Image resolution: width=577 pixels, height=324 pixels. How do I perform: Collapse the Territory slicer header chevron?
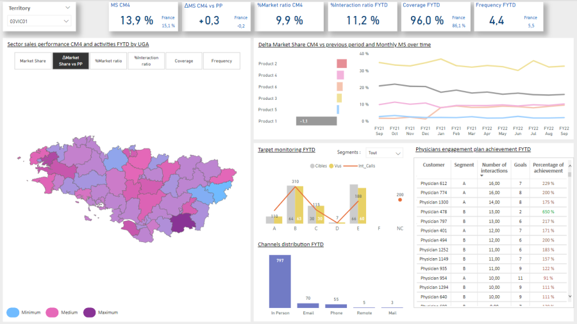(68, 8)
